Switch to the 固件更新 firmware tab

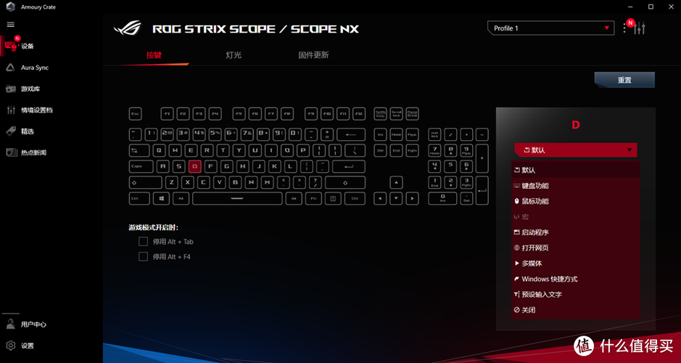[313, 55]
